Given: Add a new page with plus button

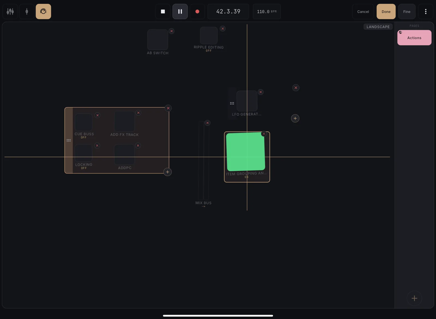Looking at the screenshot, I should click(414, 298).
